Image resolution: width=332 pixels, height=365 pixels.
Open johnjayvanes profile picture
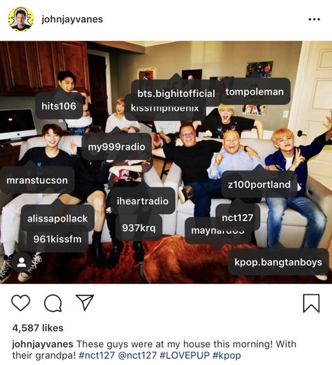[x=21, y=19]
